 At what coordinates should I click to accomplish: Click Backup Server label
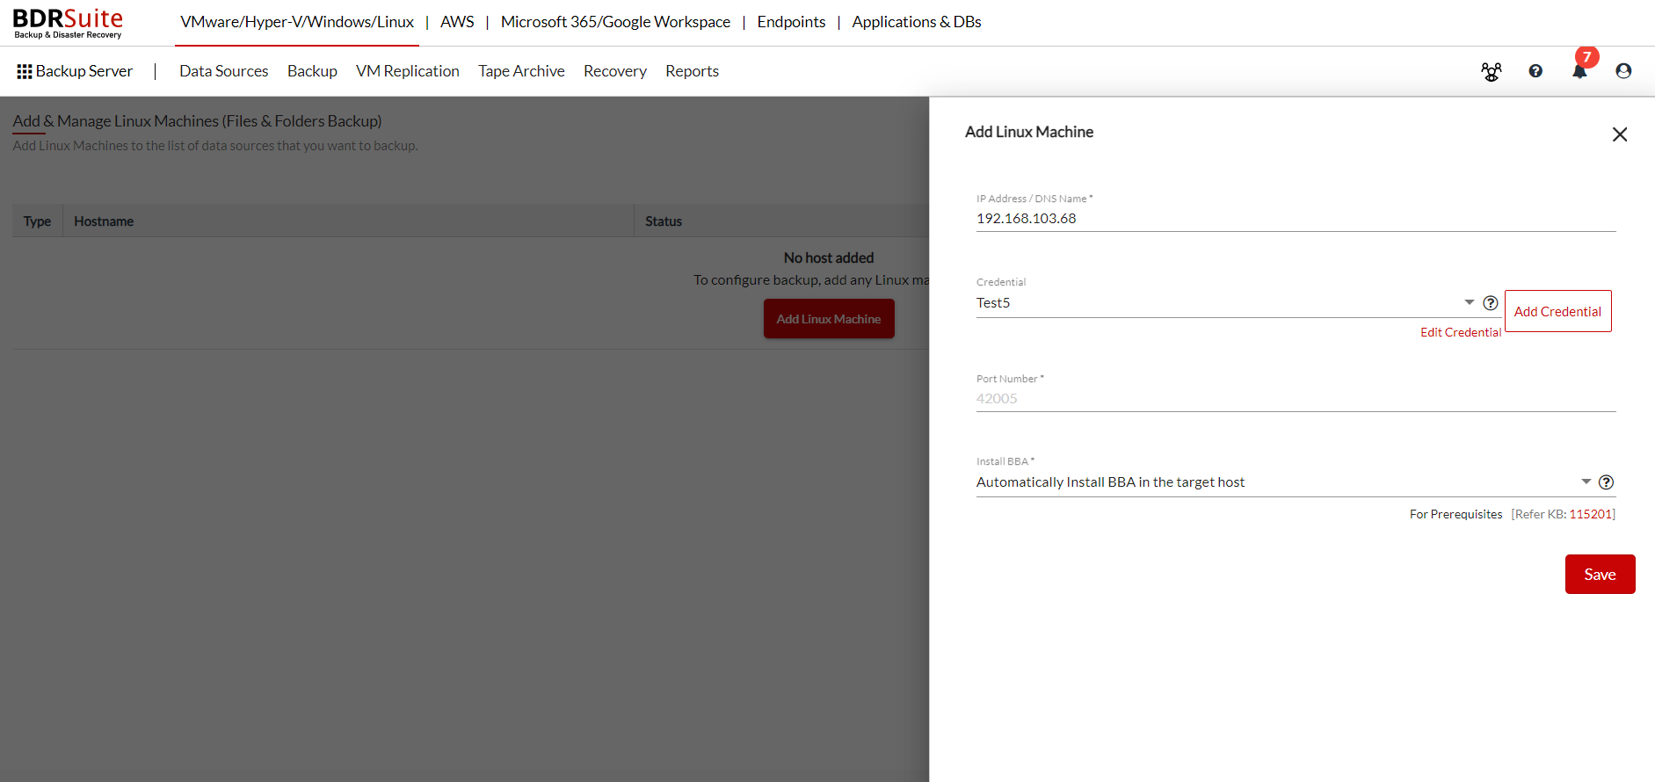tap(84, 71)
